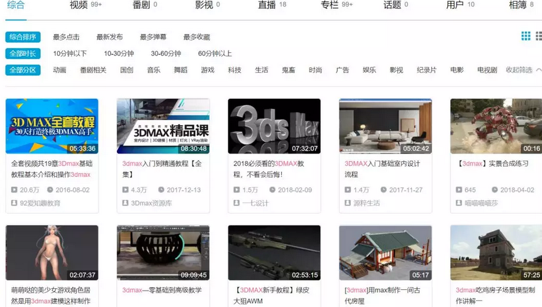Screen dimensions: 542x307
Task: Filter by 10-30分钟 duration
Action: (119, 53)
